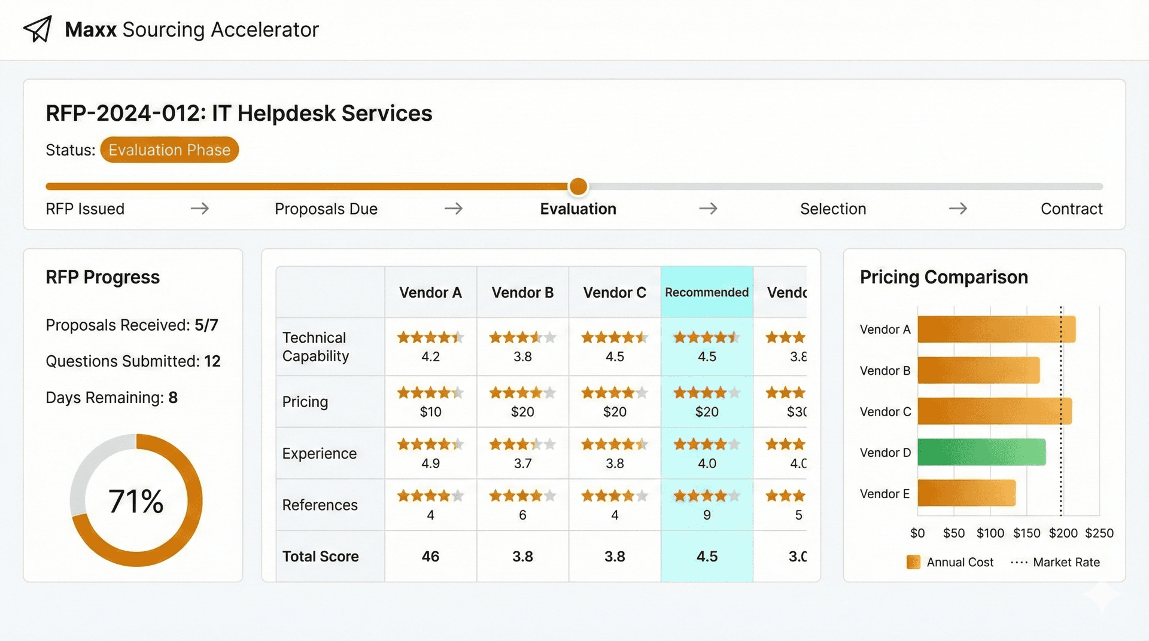Toggle the Recommended column highlight
Image resolution: width=1149 pixels, height=641 pixels.
[x=707, y=292]
